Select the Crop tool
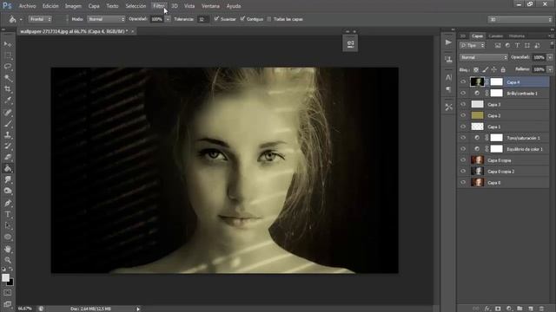Viewport: 556px width, 312px height. click(8, 88)
